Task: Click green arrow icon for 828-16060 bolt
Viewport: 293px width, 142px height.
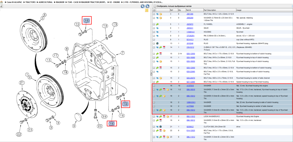Action: [157, 58]
